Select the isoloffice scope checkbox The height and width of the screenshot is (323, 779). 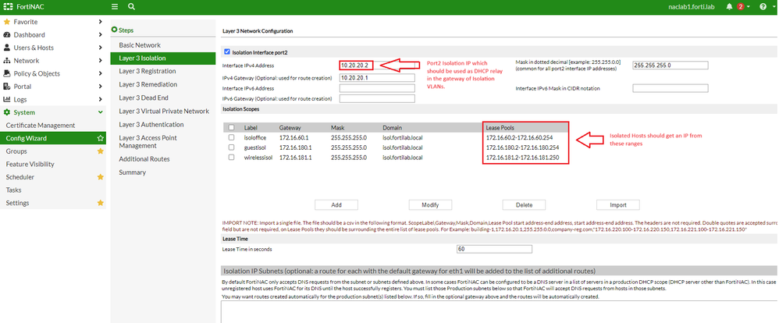232,137
